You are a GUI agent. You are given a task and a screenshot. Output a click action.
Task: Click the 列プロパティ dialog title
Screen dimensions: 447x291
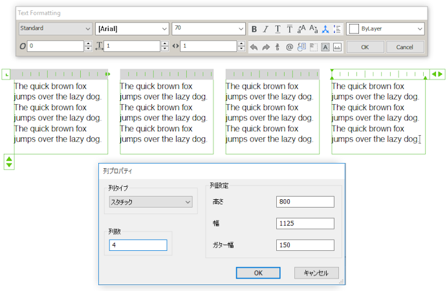point(118,171)
